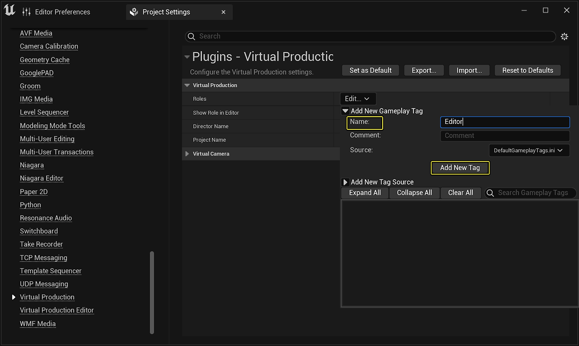Screen dimensions: 579x346
Task: Open Niagara Editor settings
Action: (42, 178)
